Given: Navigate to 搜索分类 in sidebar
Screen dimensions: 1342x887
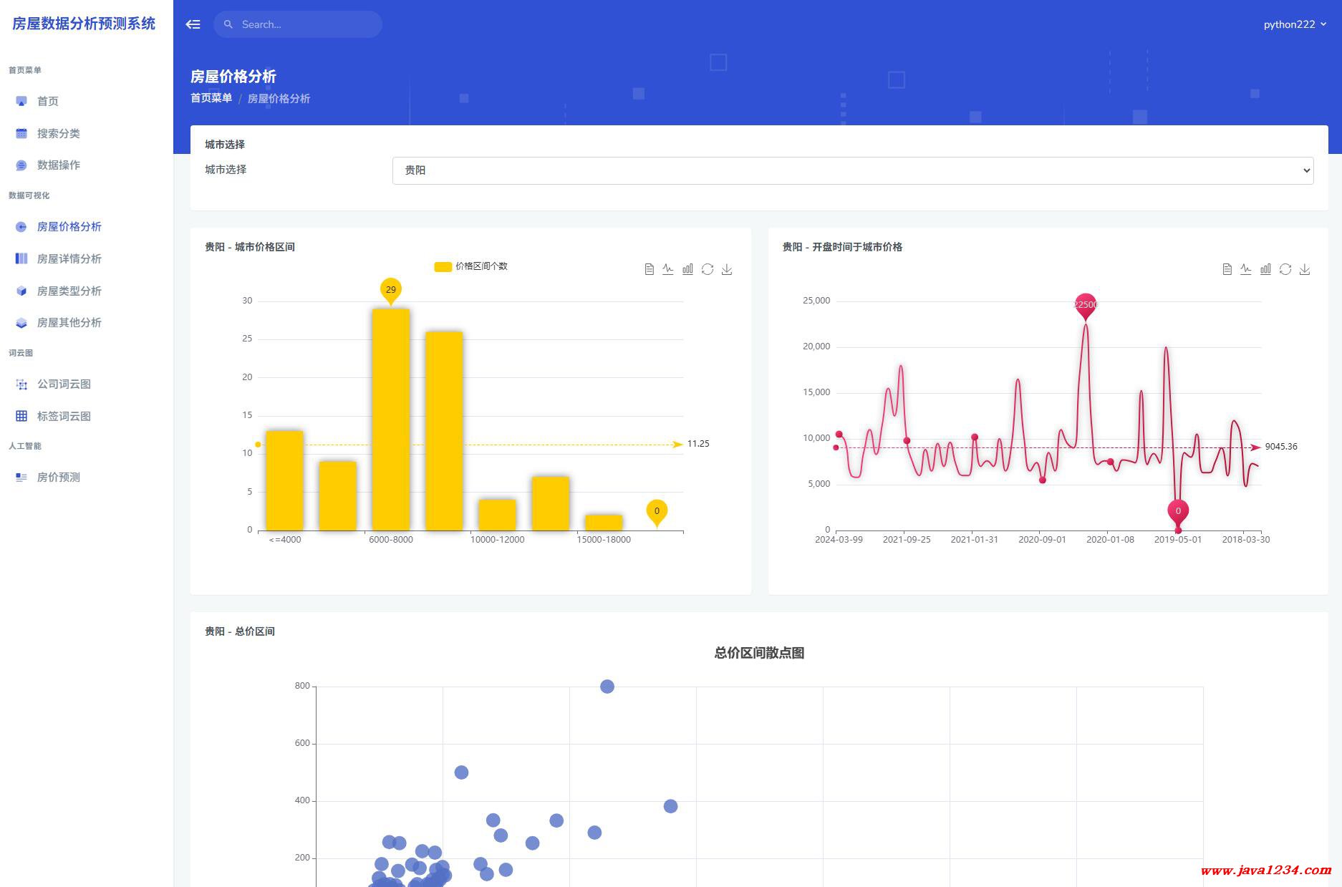Looking at the screenshot, I should tap(58, 133).
